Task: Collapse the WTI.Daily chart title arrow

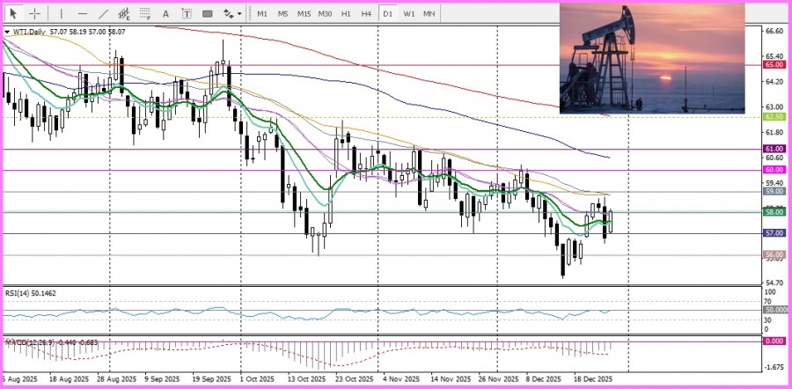Action: 7,31
